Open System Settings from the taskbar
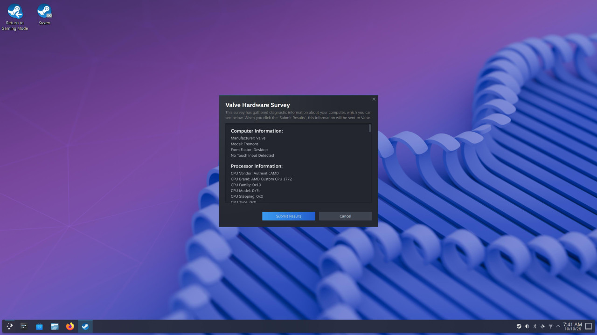Image resolution: width=597 pixels, height=335 pixels. (x=24, y=326)
